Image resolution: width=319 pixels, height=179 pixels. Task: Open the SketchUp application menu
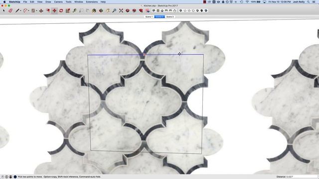click(x=14, y=2)
